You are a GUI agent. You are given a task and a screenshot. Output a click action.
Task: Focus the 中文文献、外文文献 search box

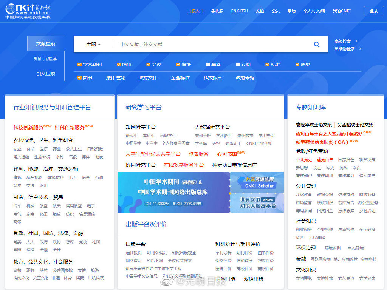[212, 45]
